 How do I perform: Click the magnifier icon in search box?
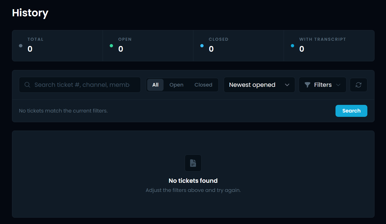click(27, 85)
